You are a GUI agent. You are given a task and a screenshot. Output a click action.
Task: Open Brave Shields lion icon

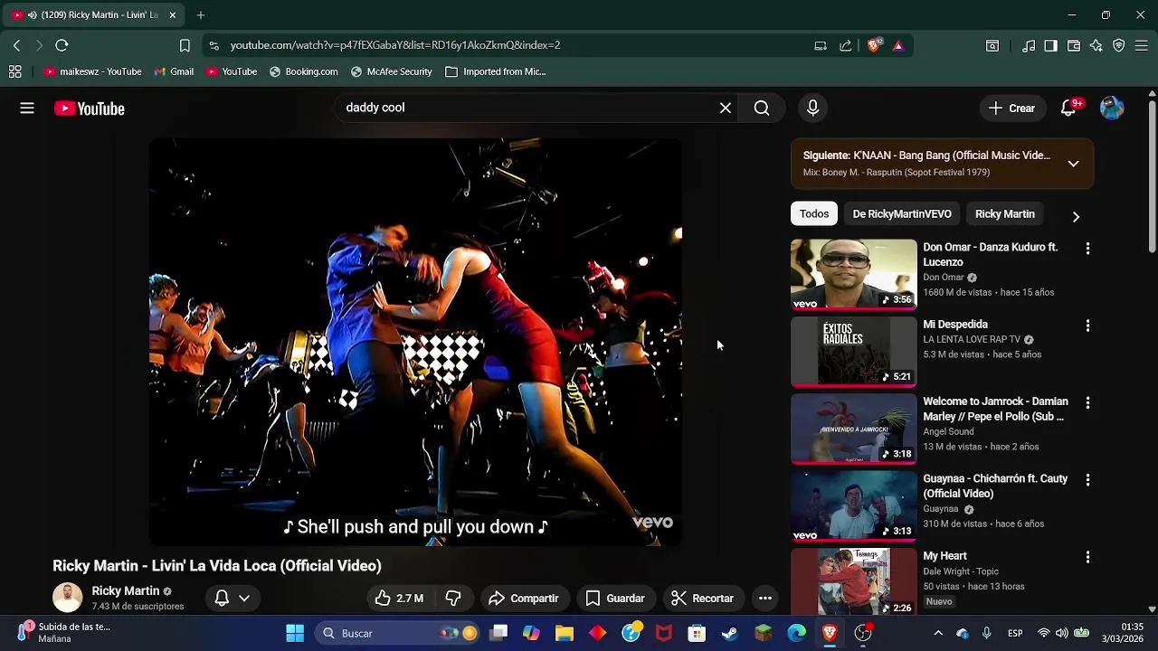point(874,45)
